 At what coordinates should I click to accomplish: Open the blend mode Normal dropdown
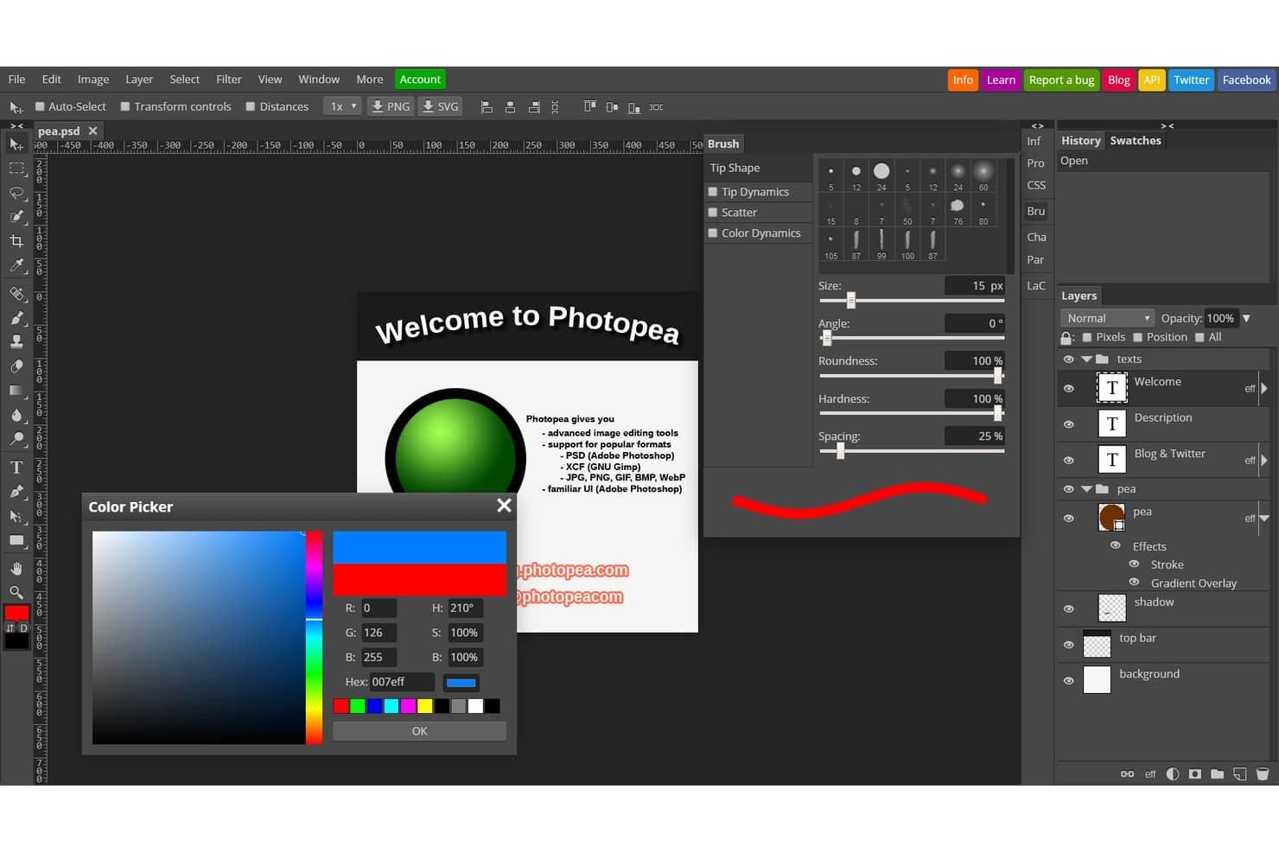click(x=1107, y=318)
